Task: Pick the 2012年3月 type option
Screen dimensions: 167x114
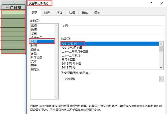Action: (69, 67)
